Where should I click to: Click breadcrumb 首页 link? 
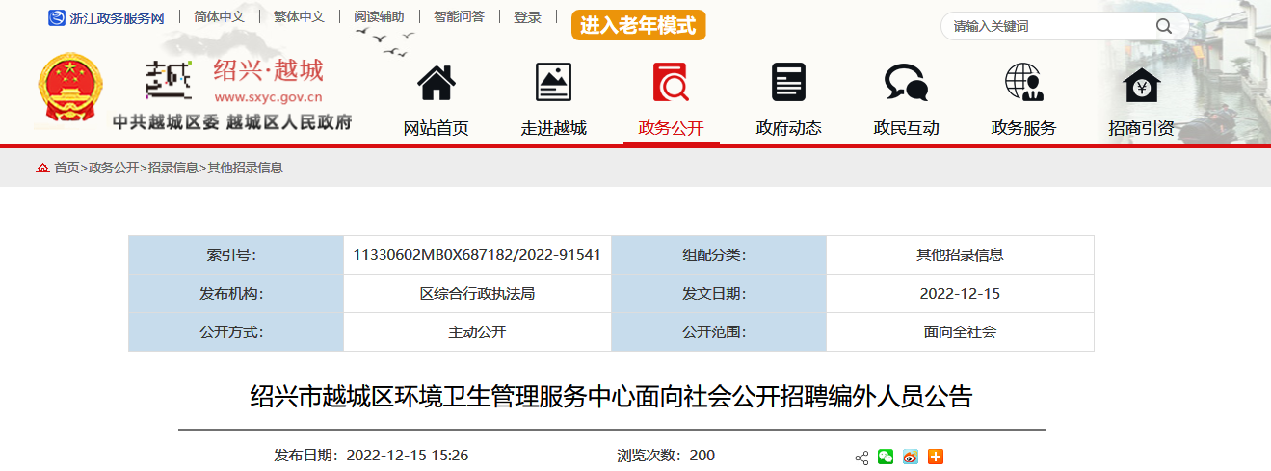[x=67, y=168]
